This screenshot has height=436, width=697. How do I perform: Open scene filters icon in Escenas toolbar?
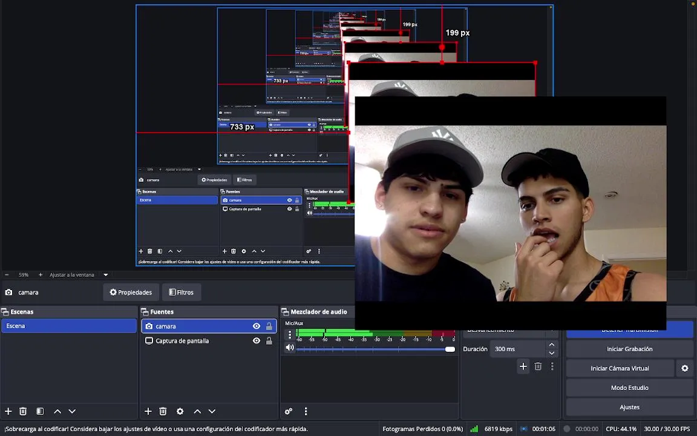pyautogui.click(x=40, y=411)
